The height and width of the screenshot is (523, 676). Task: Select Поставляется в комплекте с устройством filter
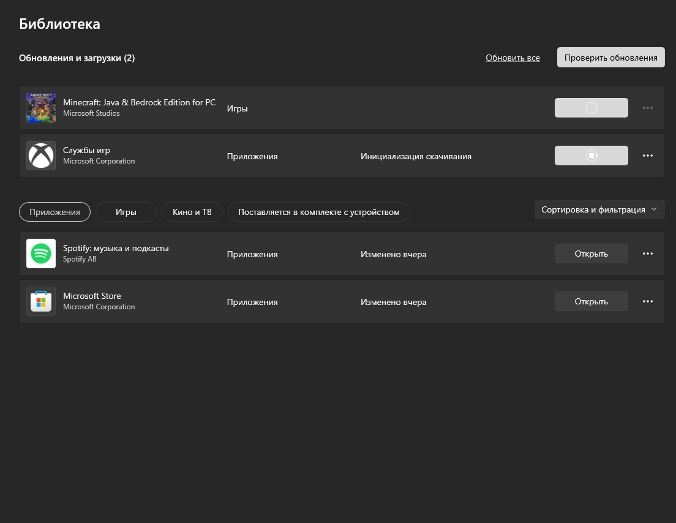[x=318, y=212]
